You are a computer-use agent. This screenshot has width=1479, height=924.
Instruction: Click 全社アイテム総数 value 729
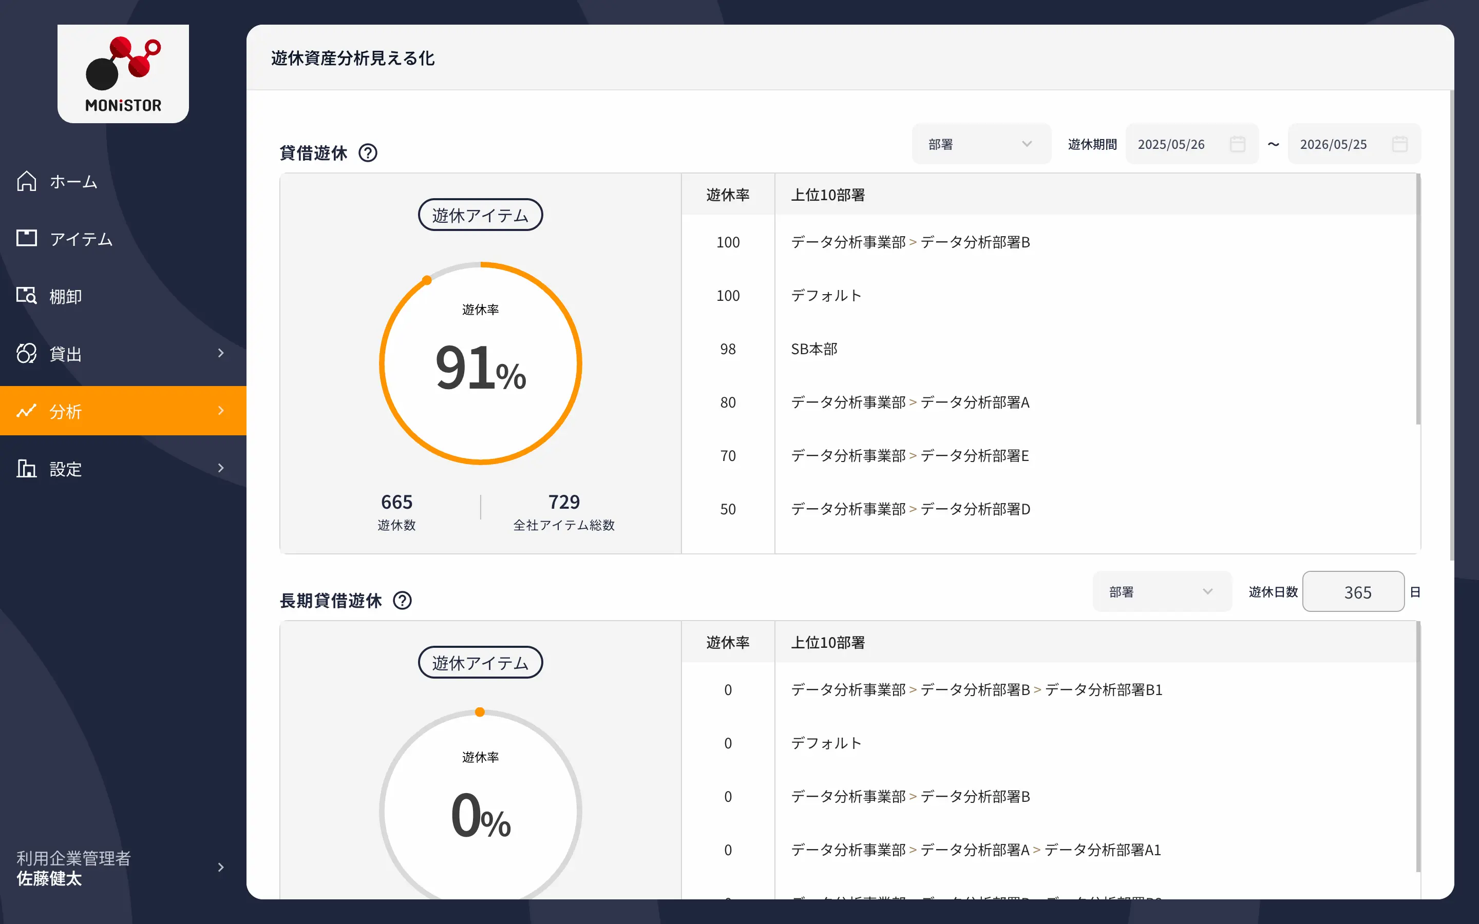pos(563,502)
